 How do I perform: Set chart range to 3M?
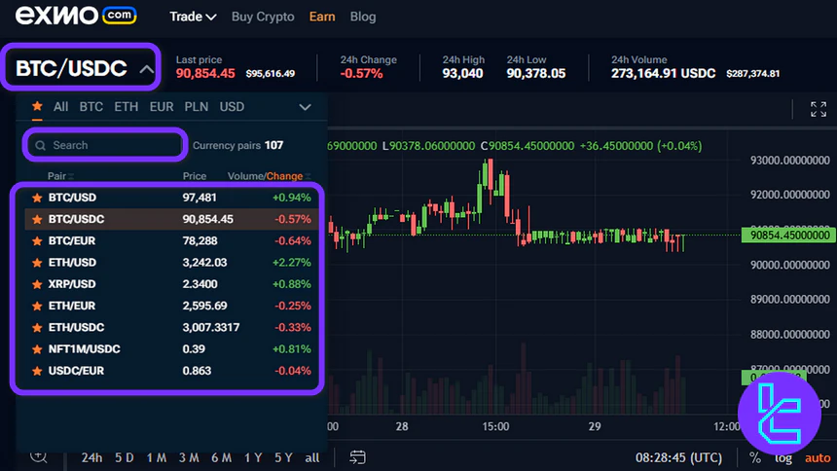coord(189,457)
